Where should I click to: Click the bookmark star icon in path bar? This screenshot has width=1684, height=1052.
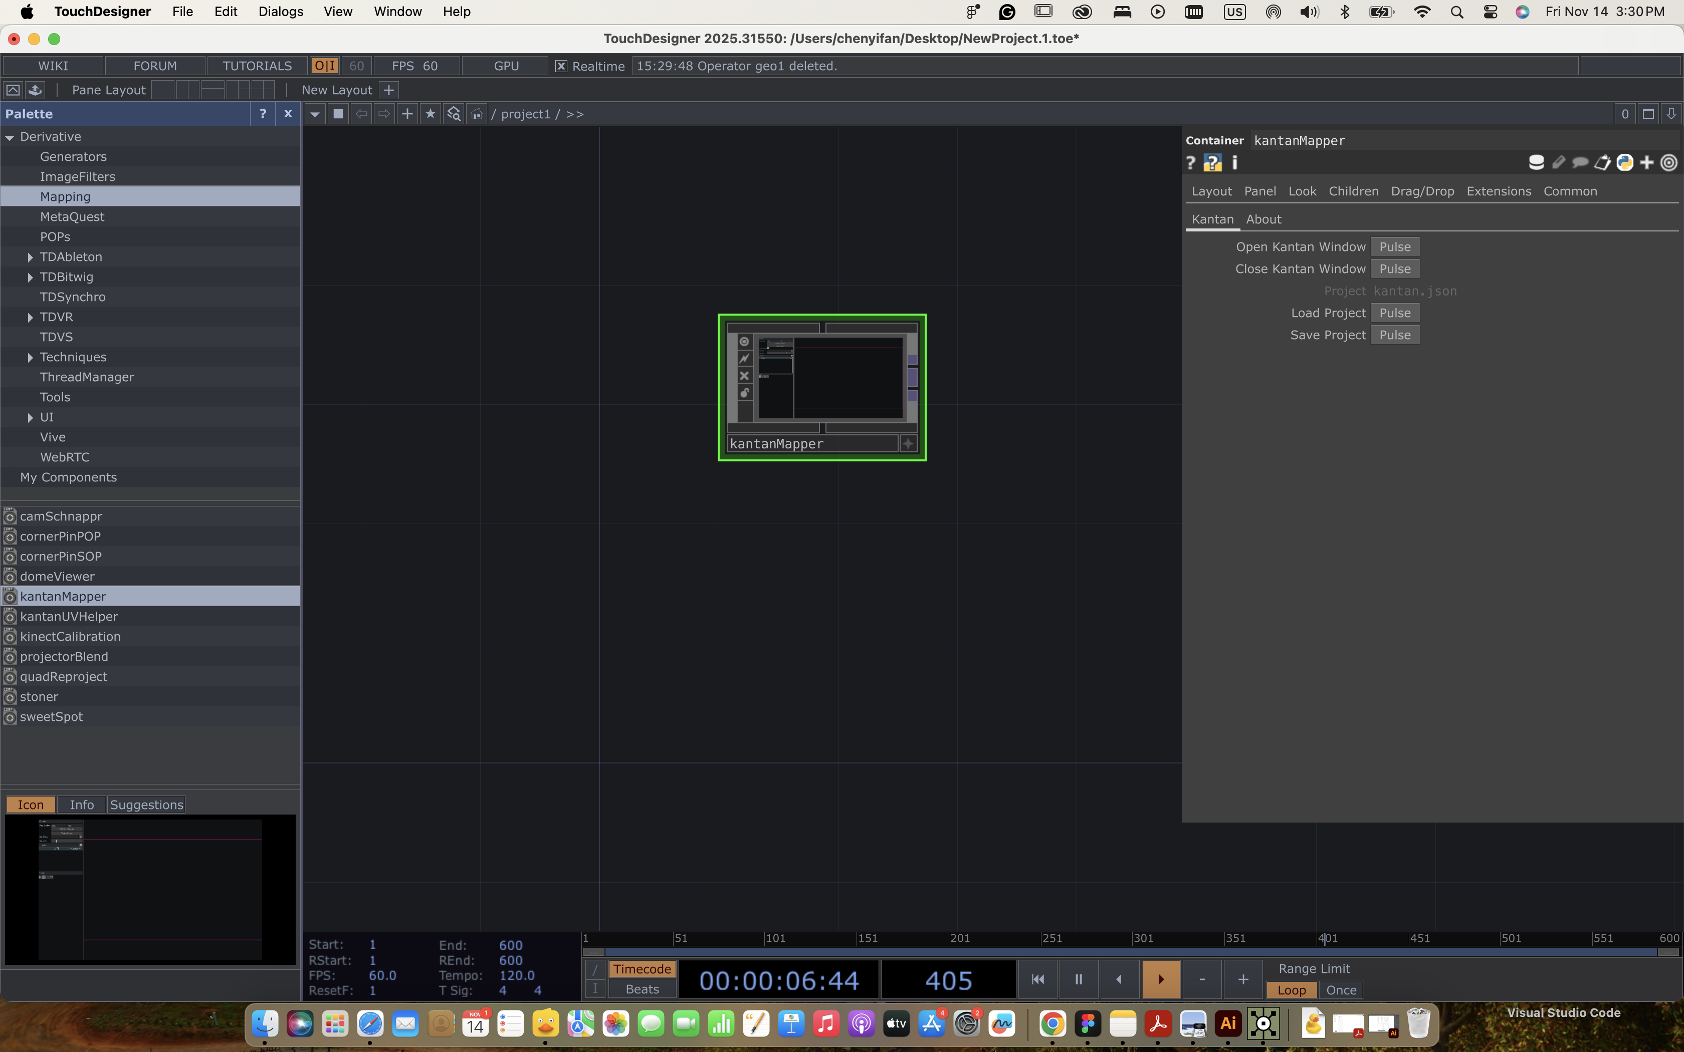click(431, 114)
